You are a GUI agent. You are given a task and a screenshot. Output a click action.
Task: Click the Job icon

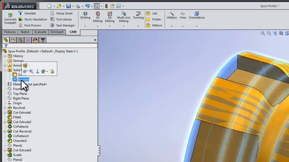tap(149, 13)
